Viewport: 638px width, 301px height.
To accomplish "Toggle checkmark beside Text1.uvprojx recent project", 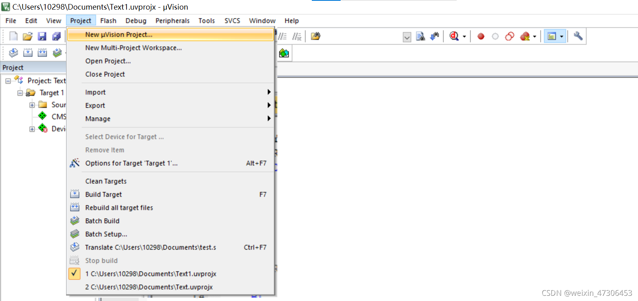I will [74, 273].
